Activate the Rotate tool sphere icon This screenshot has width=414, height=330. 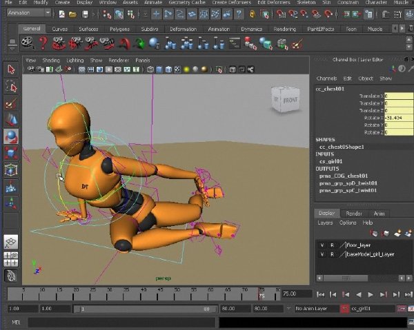(x=11, y=136)
